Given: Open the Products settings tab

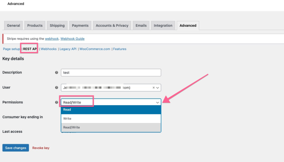Looking at the screenshot, I should coord(35,25).
